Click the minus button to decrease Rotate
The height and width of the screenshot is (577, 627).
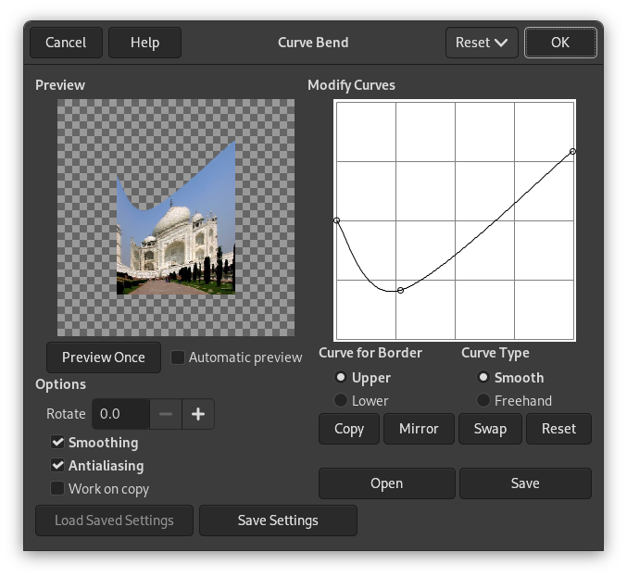166,414
